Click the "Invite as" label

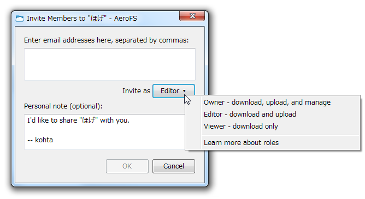point(136,91)
